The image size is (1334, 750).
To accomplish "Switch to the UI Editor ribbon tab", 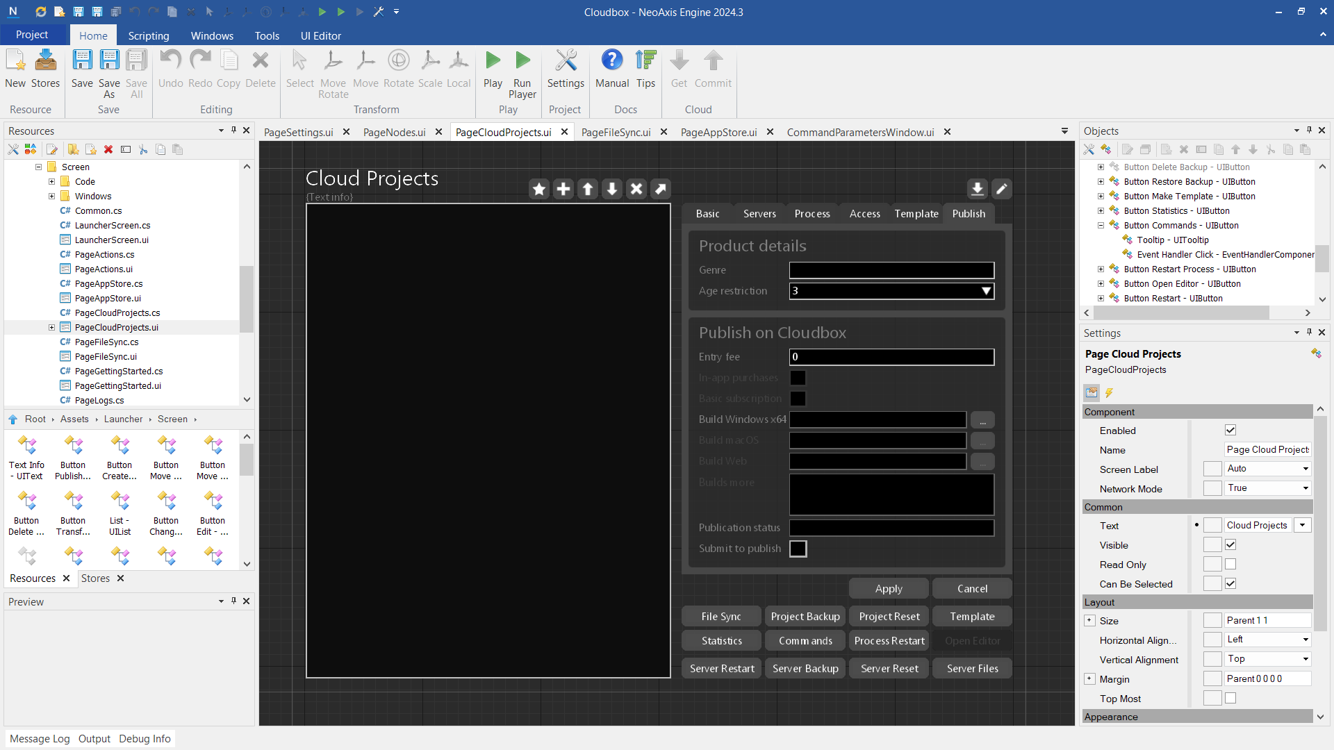I will click(321, 35).
